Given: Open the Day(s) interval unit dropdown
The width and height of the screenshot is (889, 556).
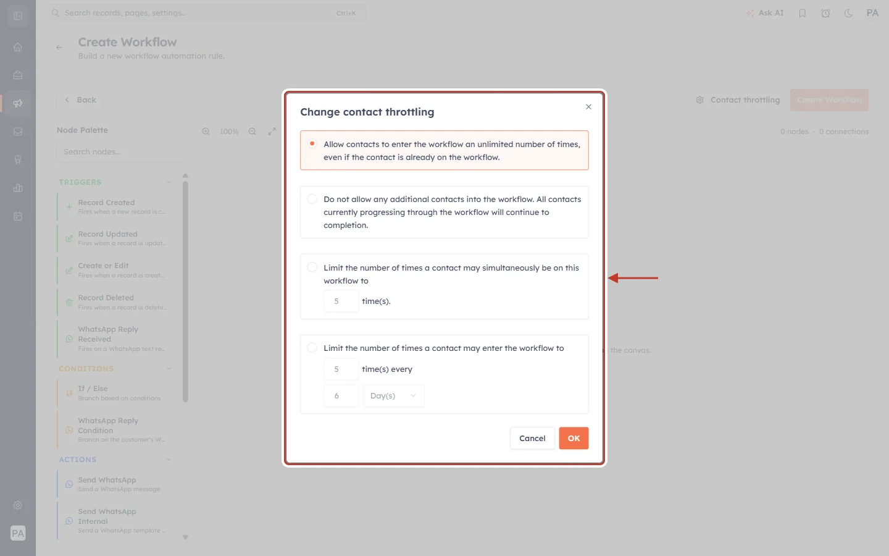Looking at the screenshot, I should [394, 396].
